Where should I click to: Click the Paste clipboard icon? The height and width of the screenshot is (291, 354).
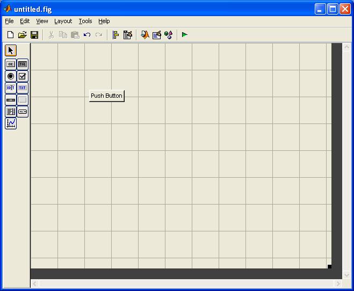(x=75, y=35)
